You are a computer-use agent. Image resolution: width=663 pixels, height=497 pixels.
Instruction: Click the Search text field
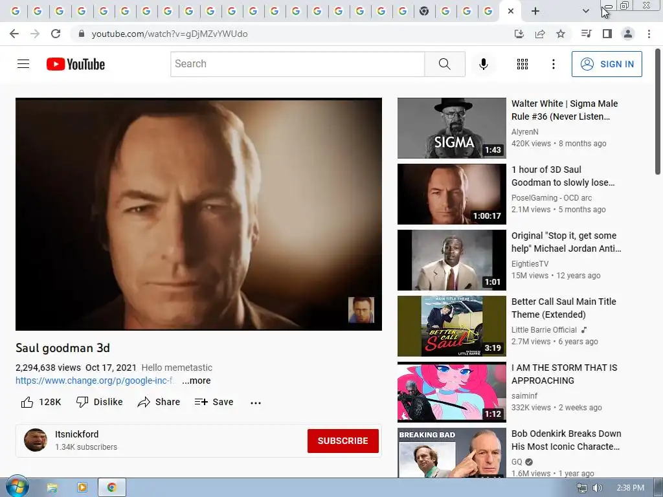(x=298, y=64)
